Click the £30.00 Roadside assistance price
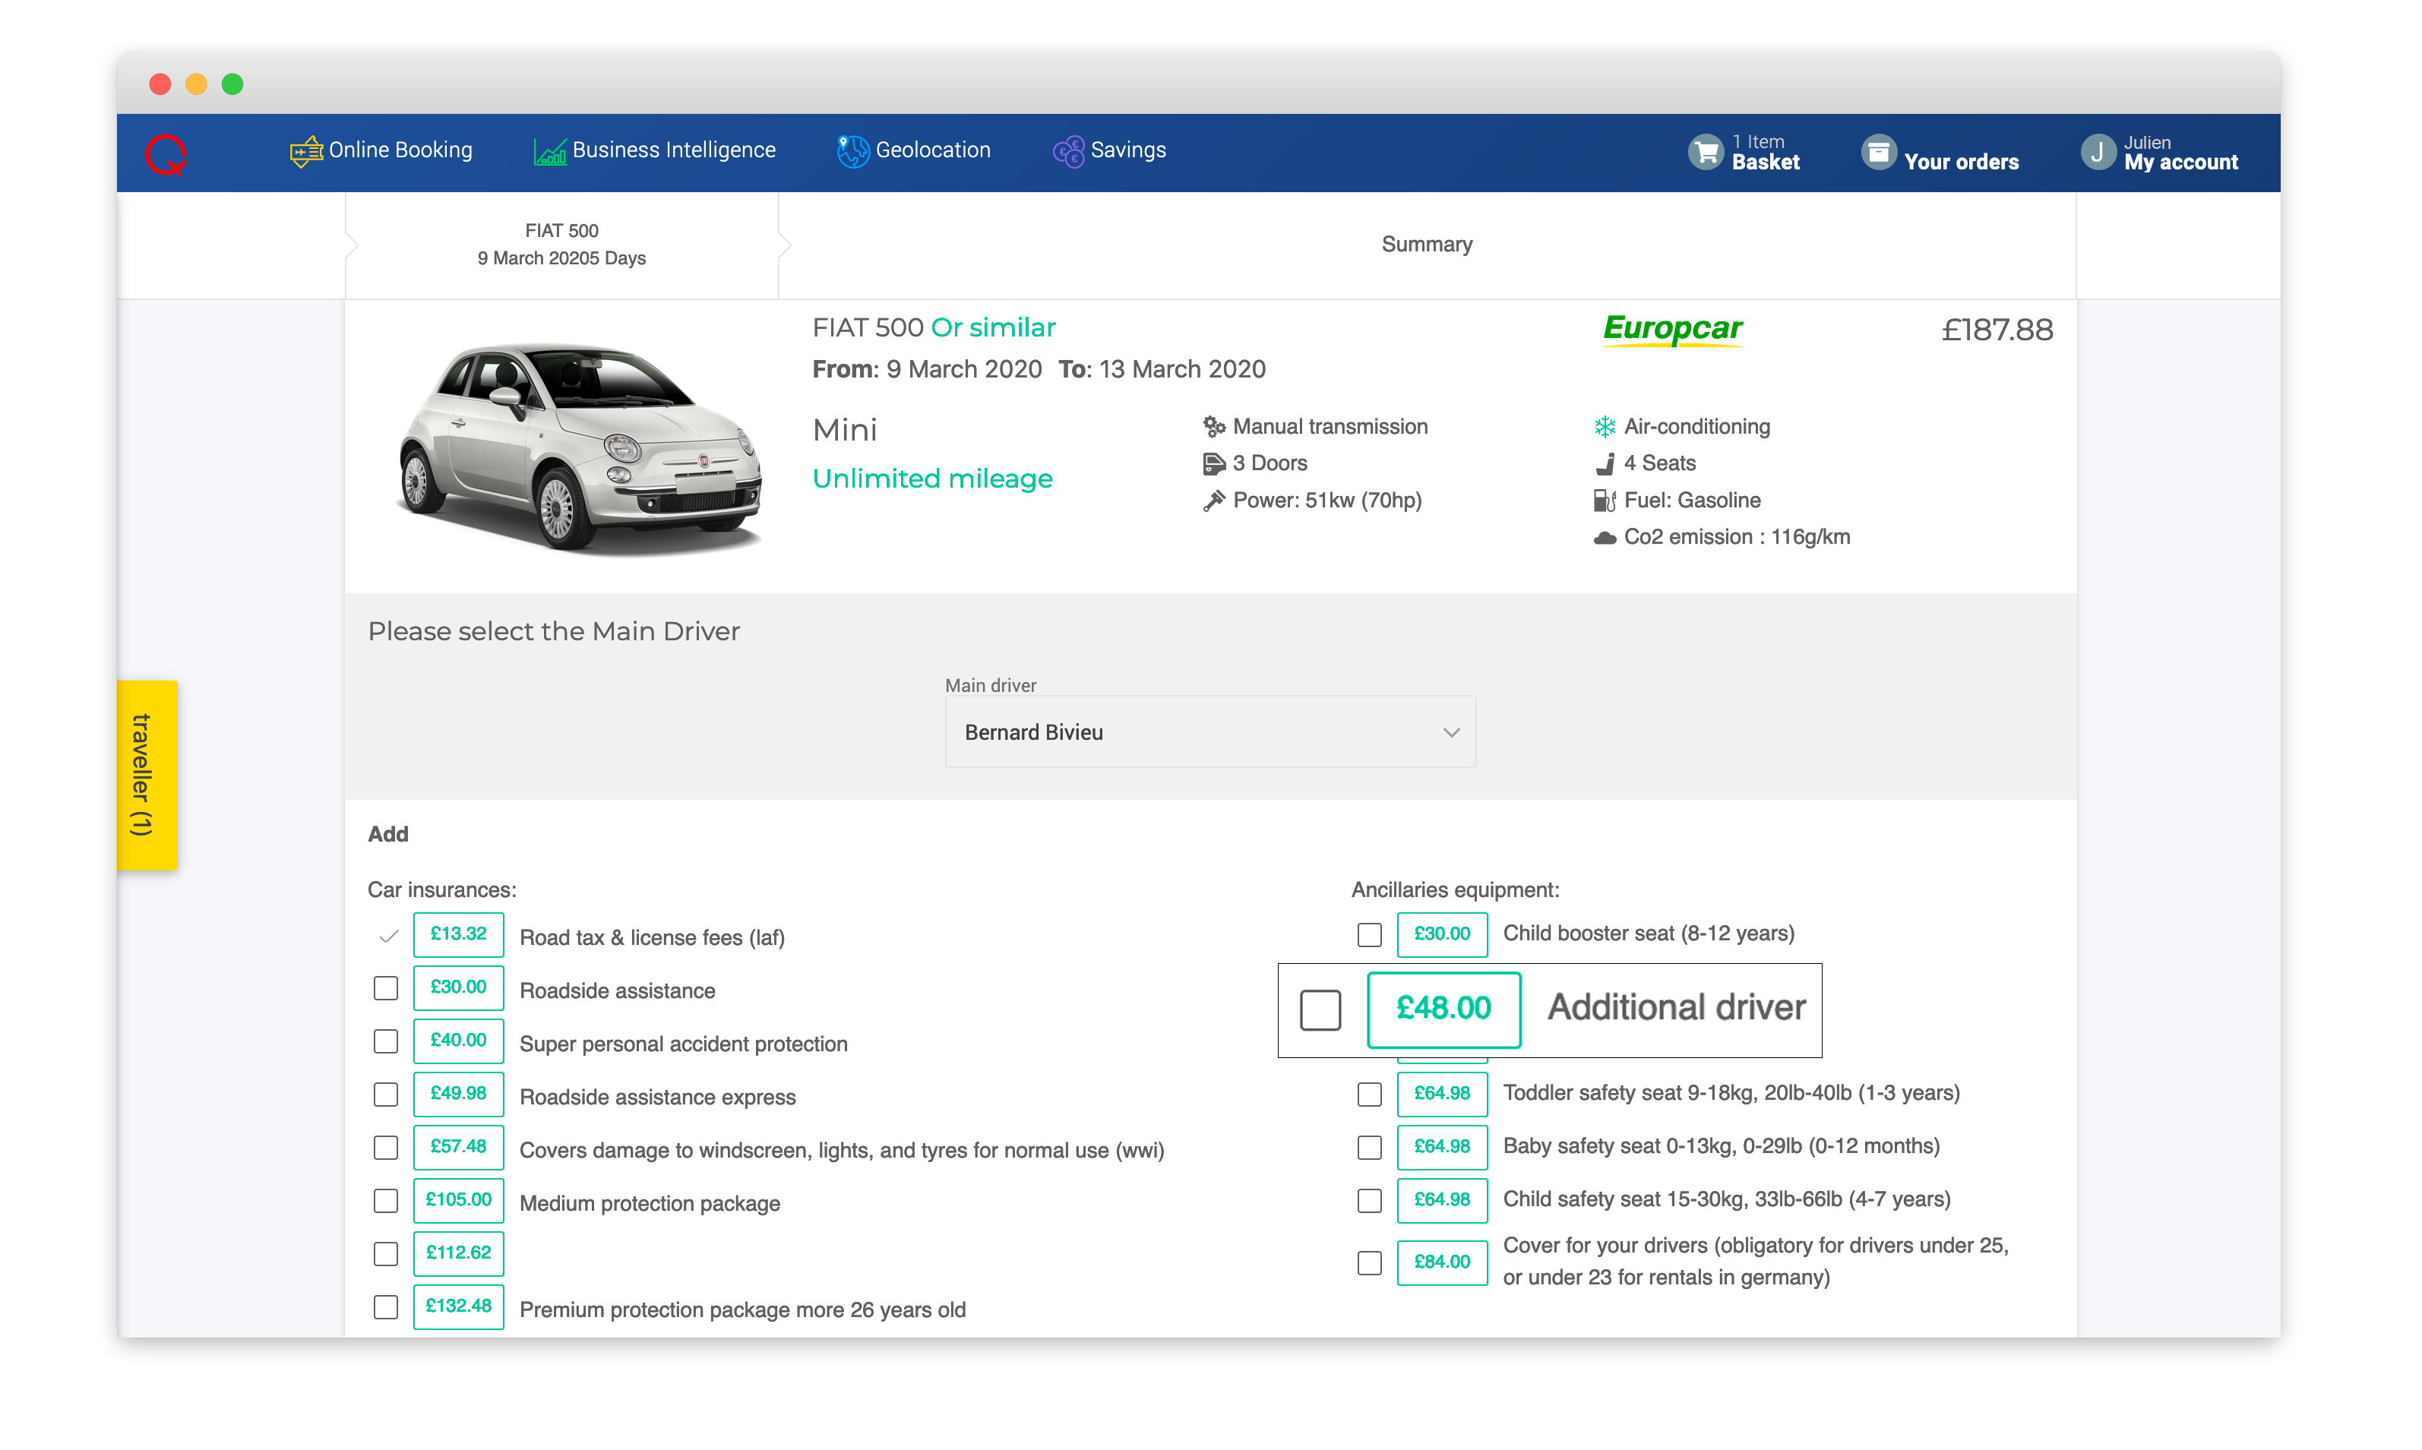The width and height of the screenshot is (2422, 1450). tap(458, 988)
